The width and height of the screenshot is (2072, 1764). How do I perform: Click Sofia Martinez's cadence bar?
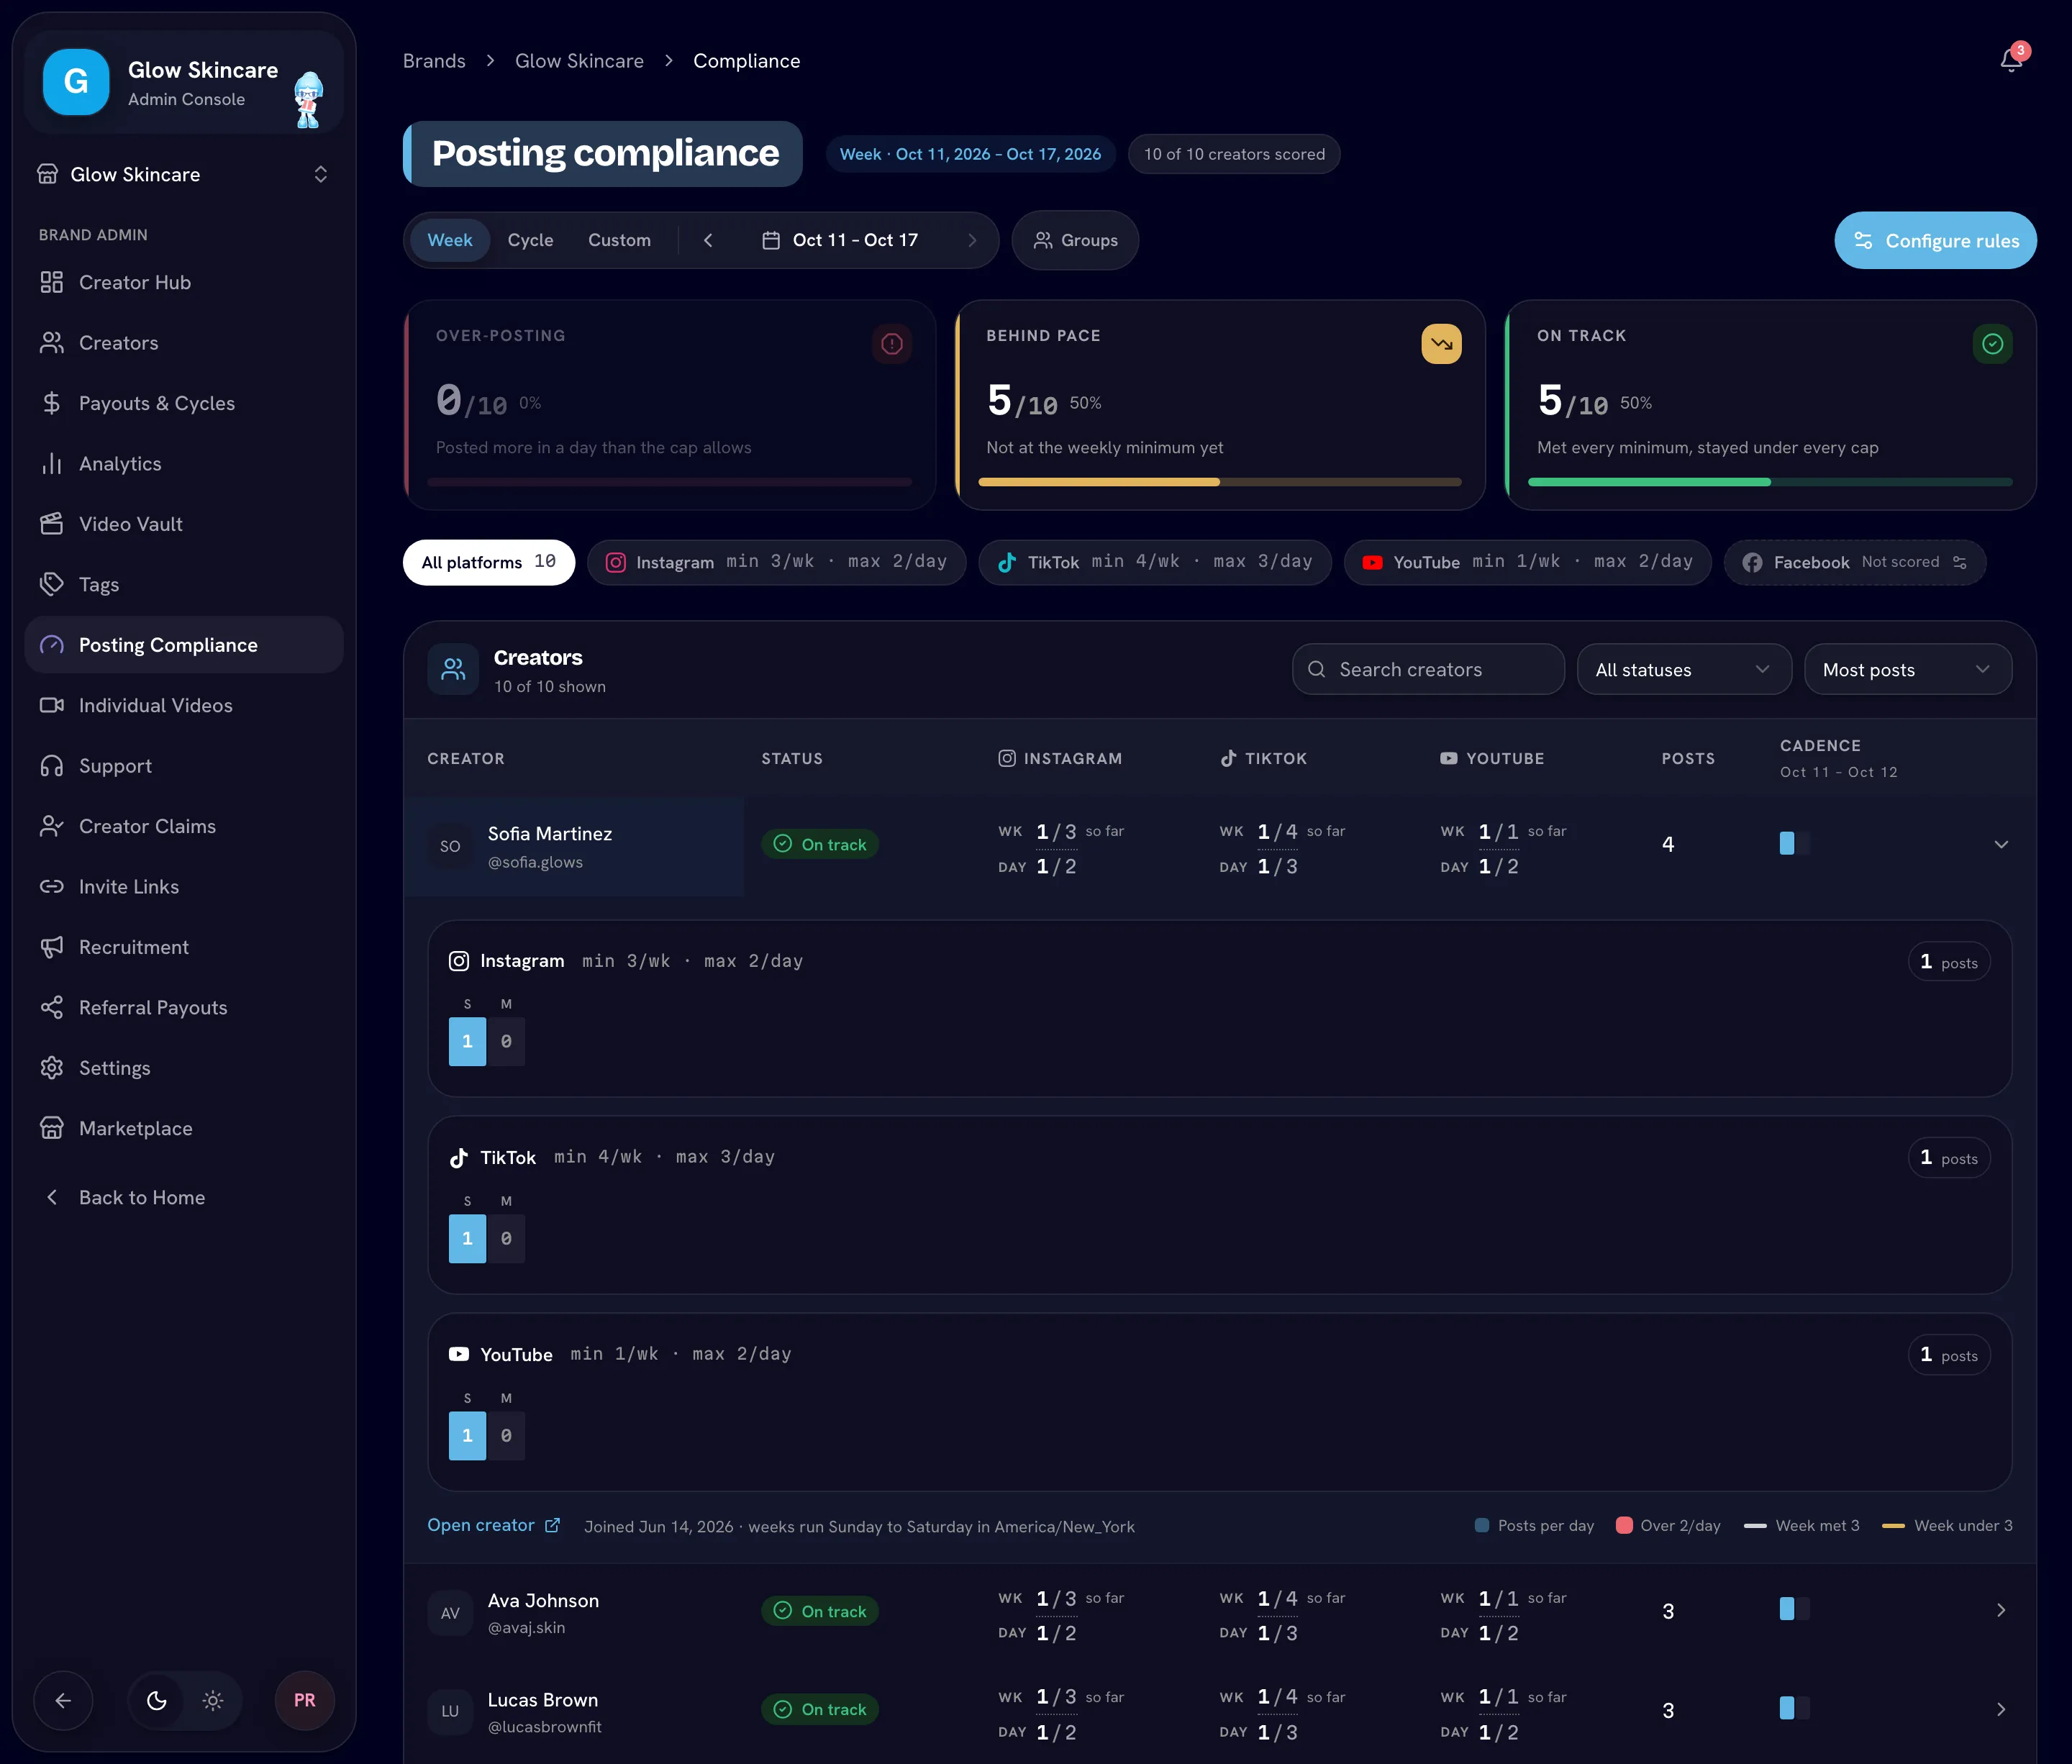point(1794,843)
